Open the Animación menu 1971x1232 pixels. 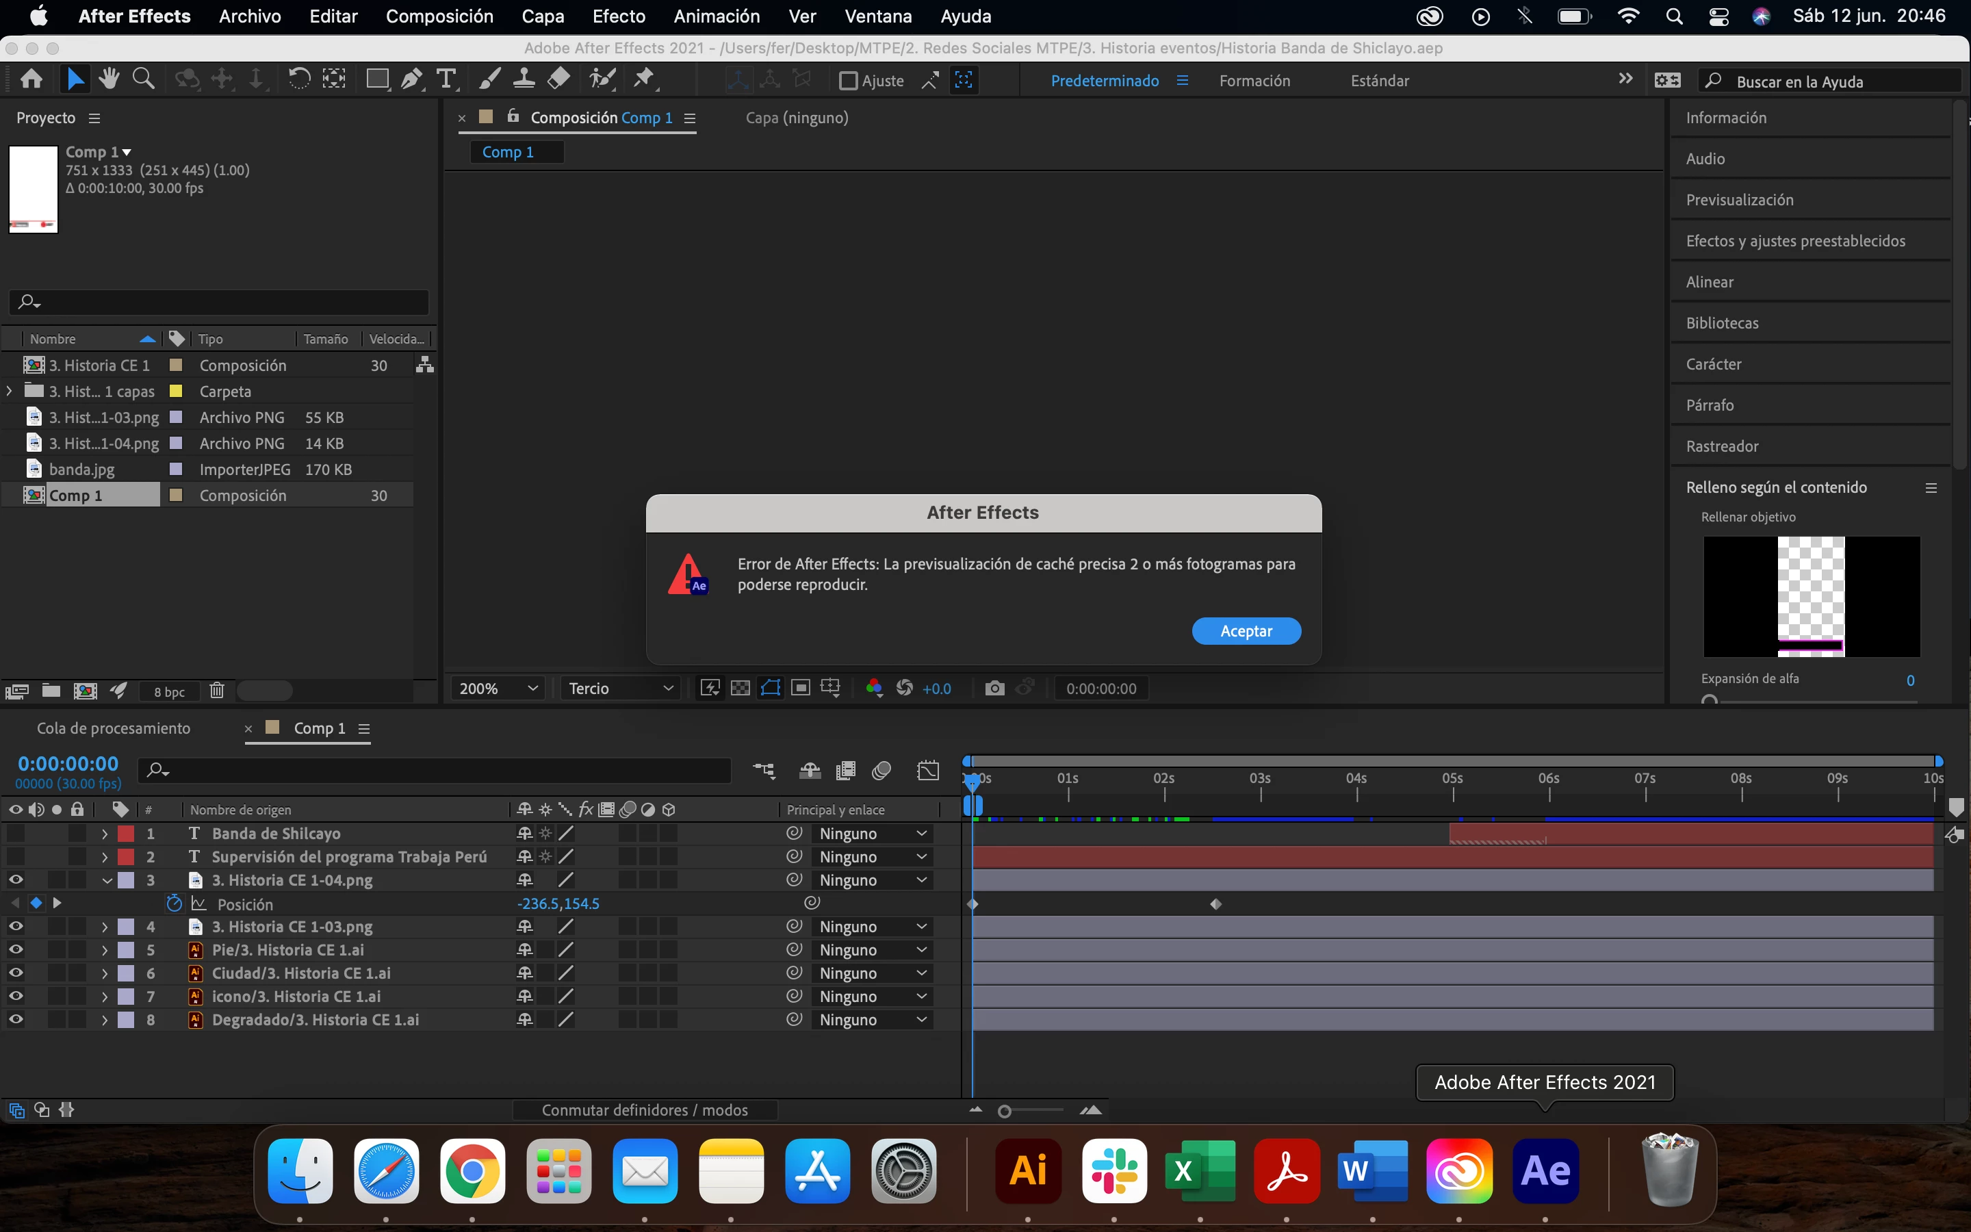716,16
